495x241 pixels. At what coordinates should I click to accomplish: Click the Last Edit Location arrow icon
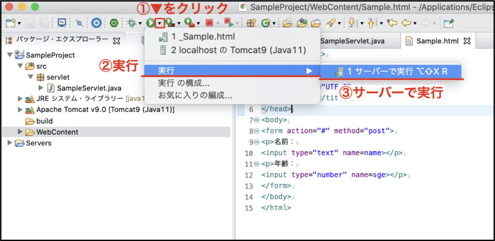392,23
